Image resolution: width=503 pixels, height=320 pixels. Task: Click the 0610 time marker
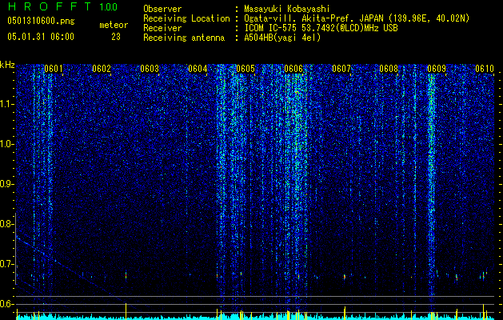(x=485, y=69)
